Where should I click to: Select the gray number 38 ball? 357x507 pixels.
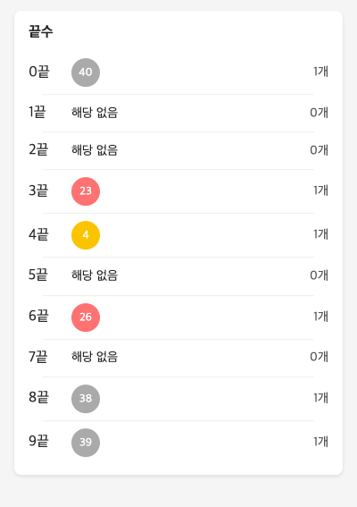[86, 399]
